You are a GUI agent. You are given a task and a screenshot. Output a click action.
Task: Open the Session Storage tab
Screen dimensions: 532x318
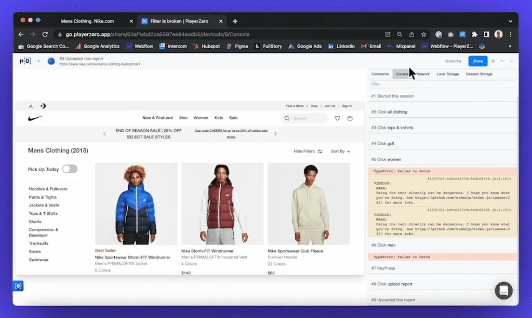click(479, 74)
